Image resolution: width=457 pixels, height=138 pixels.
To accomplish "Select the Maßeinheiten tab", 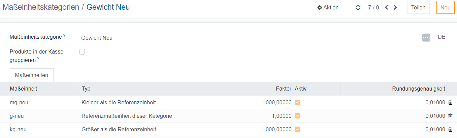I will pos(32,75).
